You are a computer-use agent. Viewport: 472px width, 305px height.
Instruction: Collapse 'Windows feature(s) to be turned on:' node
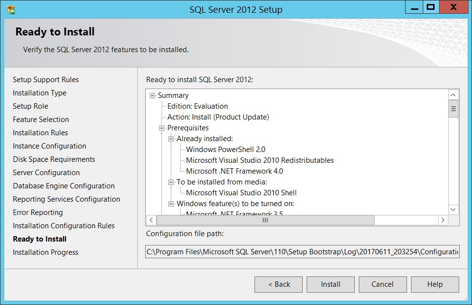pyautogui.click(x=171, y=204)
